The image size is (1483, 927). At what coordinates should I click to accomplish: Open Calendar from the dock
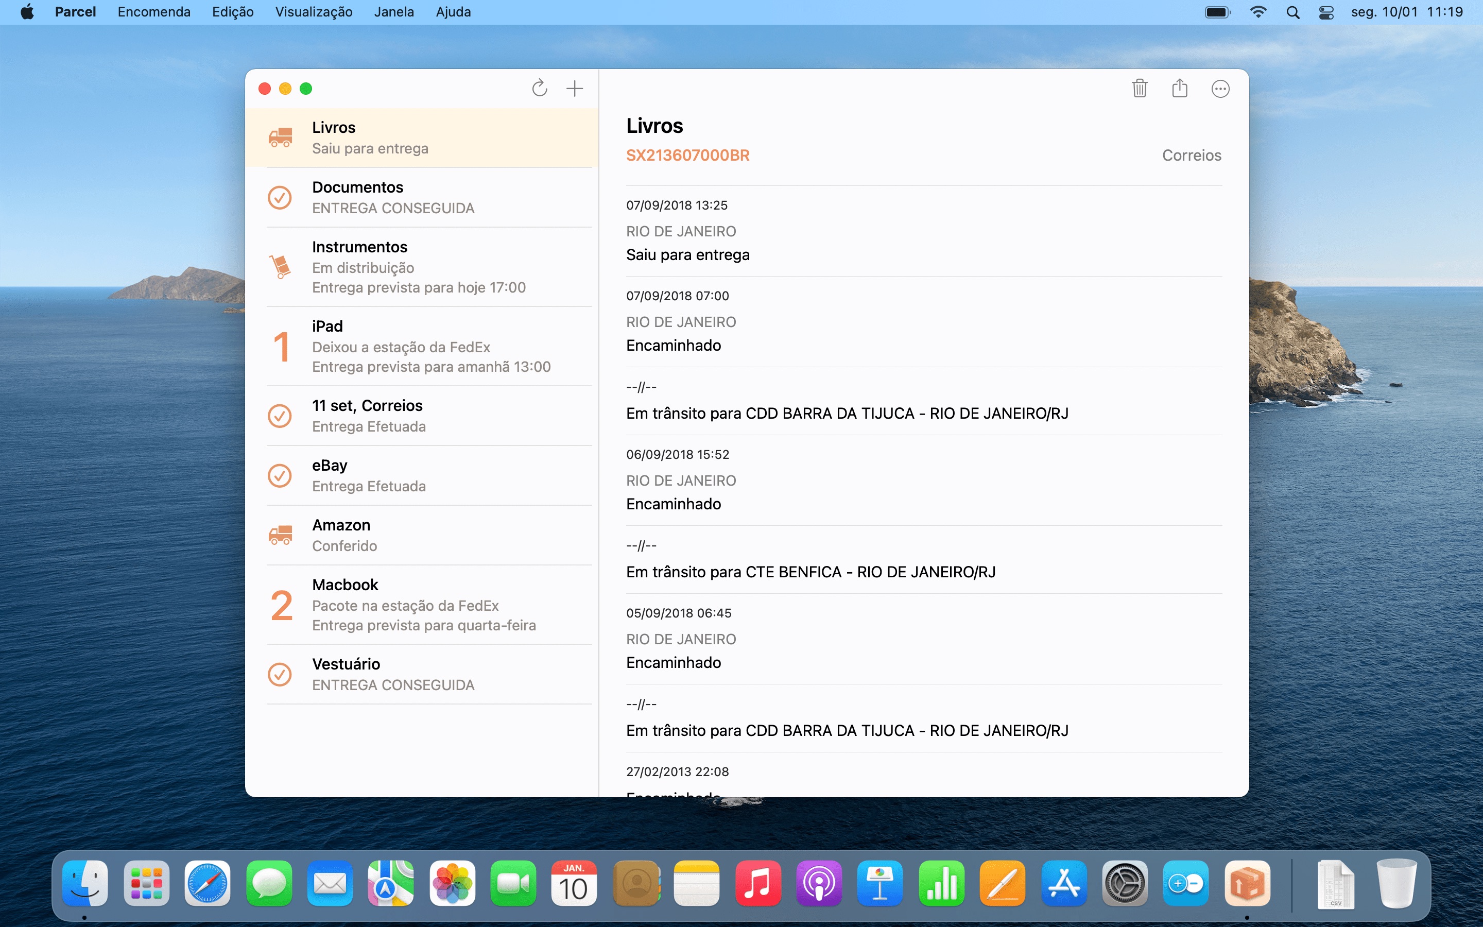click(x=574, y=883)
